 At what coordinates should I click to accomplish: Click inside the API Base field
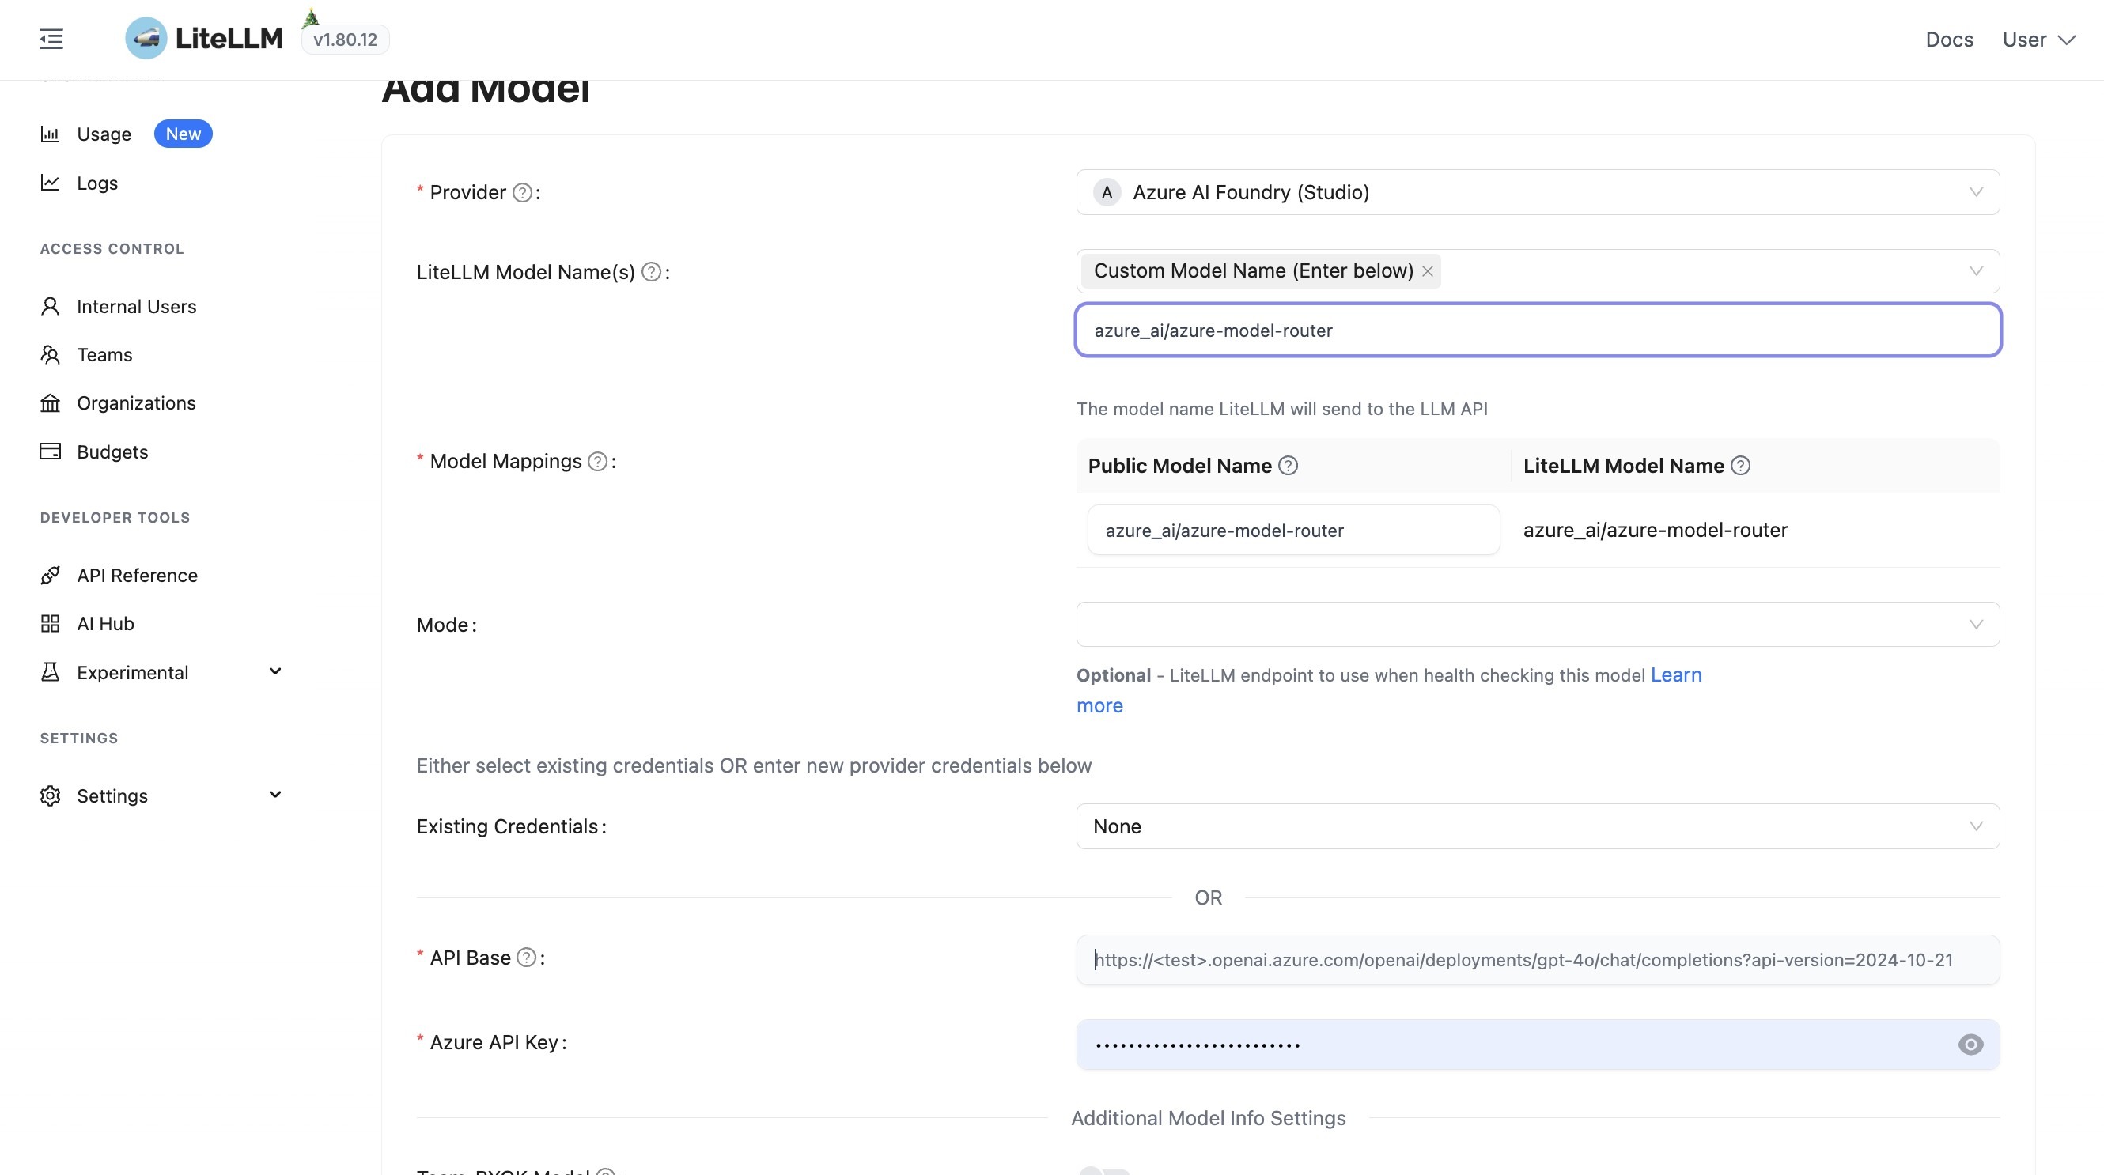(1535, 960)
